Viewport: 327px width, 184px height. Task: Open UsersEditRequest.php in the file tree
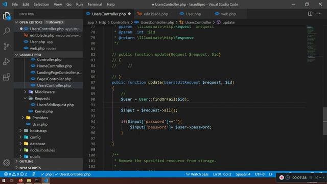coord(49,105)
